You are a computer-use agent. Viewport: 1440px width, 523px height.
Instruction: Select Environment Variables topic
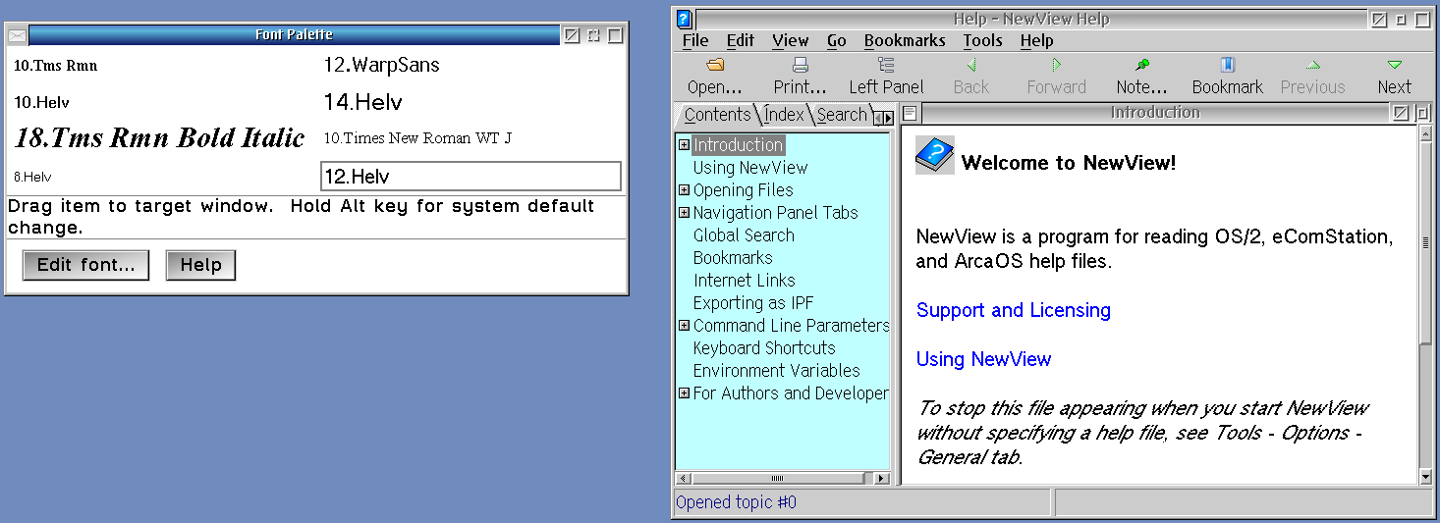point(776,370)
